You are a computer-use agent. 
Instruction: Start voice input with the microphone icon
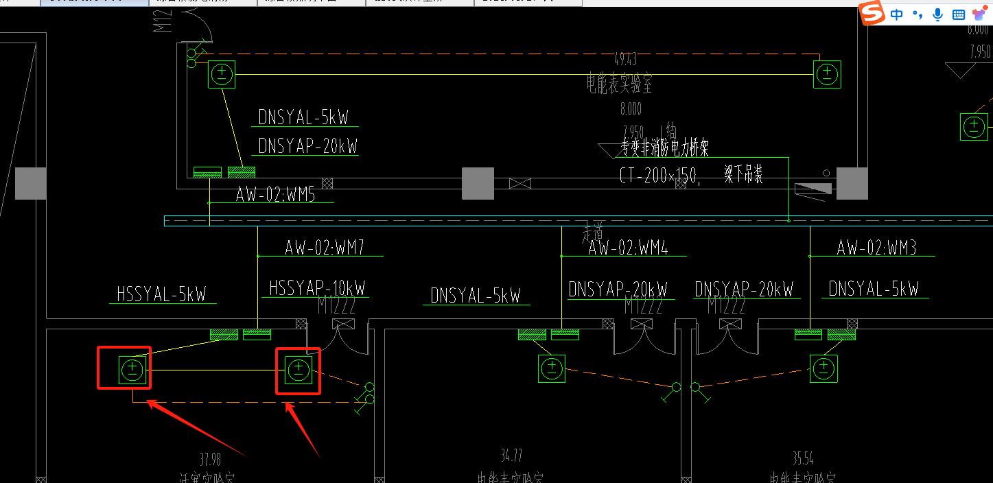[x=938, y=14]
